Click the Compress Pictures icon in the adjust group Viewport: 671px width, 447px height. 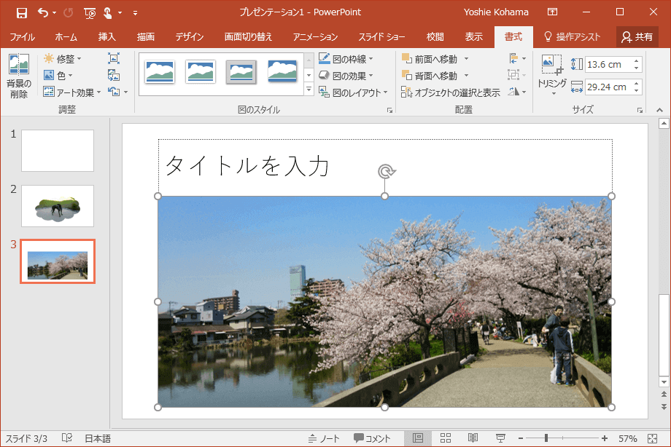point(114,58)
